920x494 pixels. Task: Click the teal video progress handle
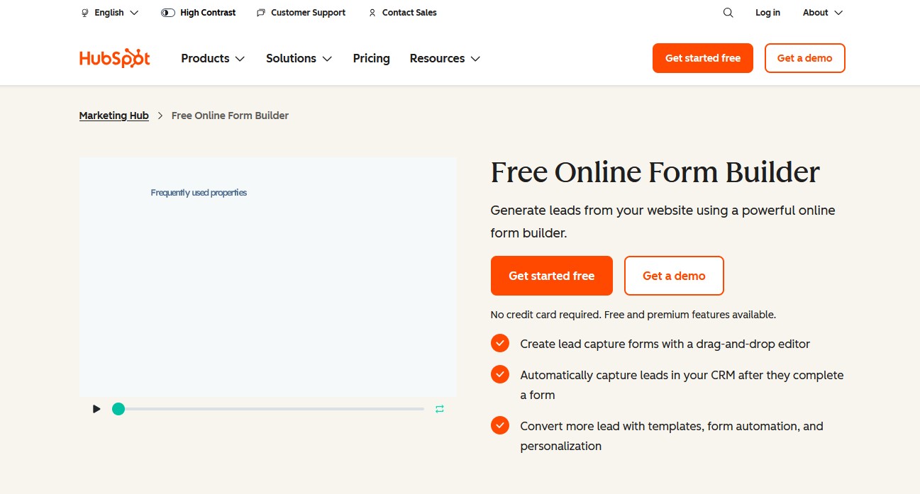[x=118, y=409]
